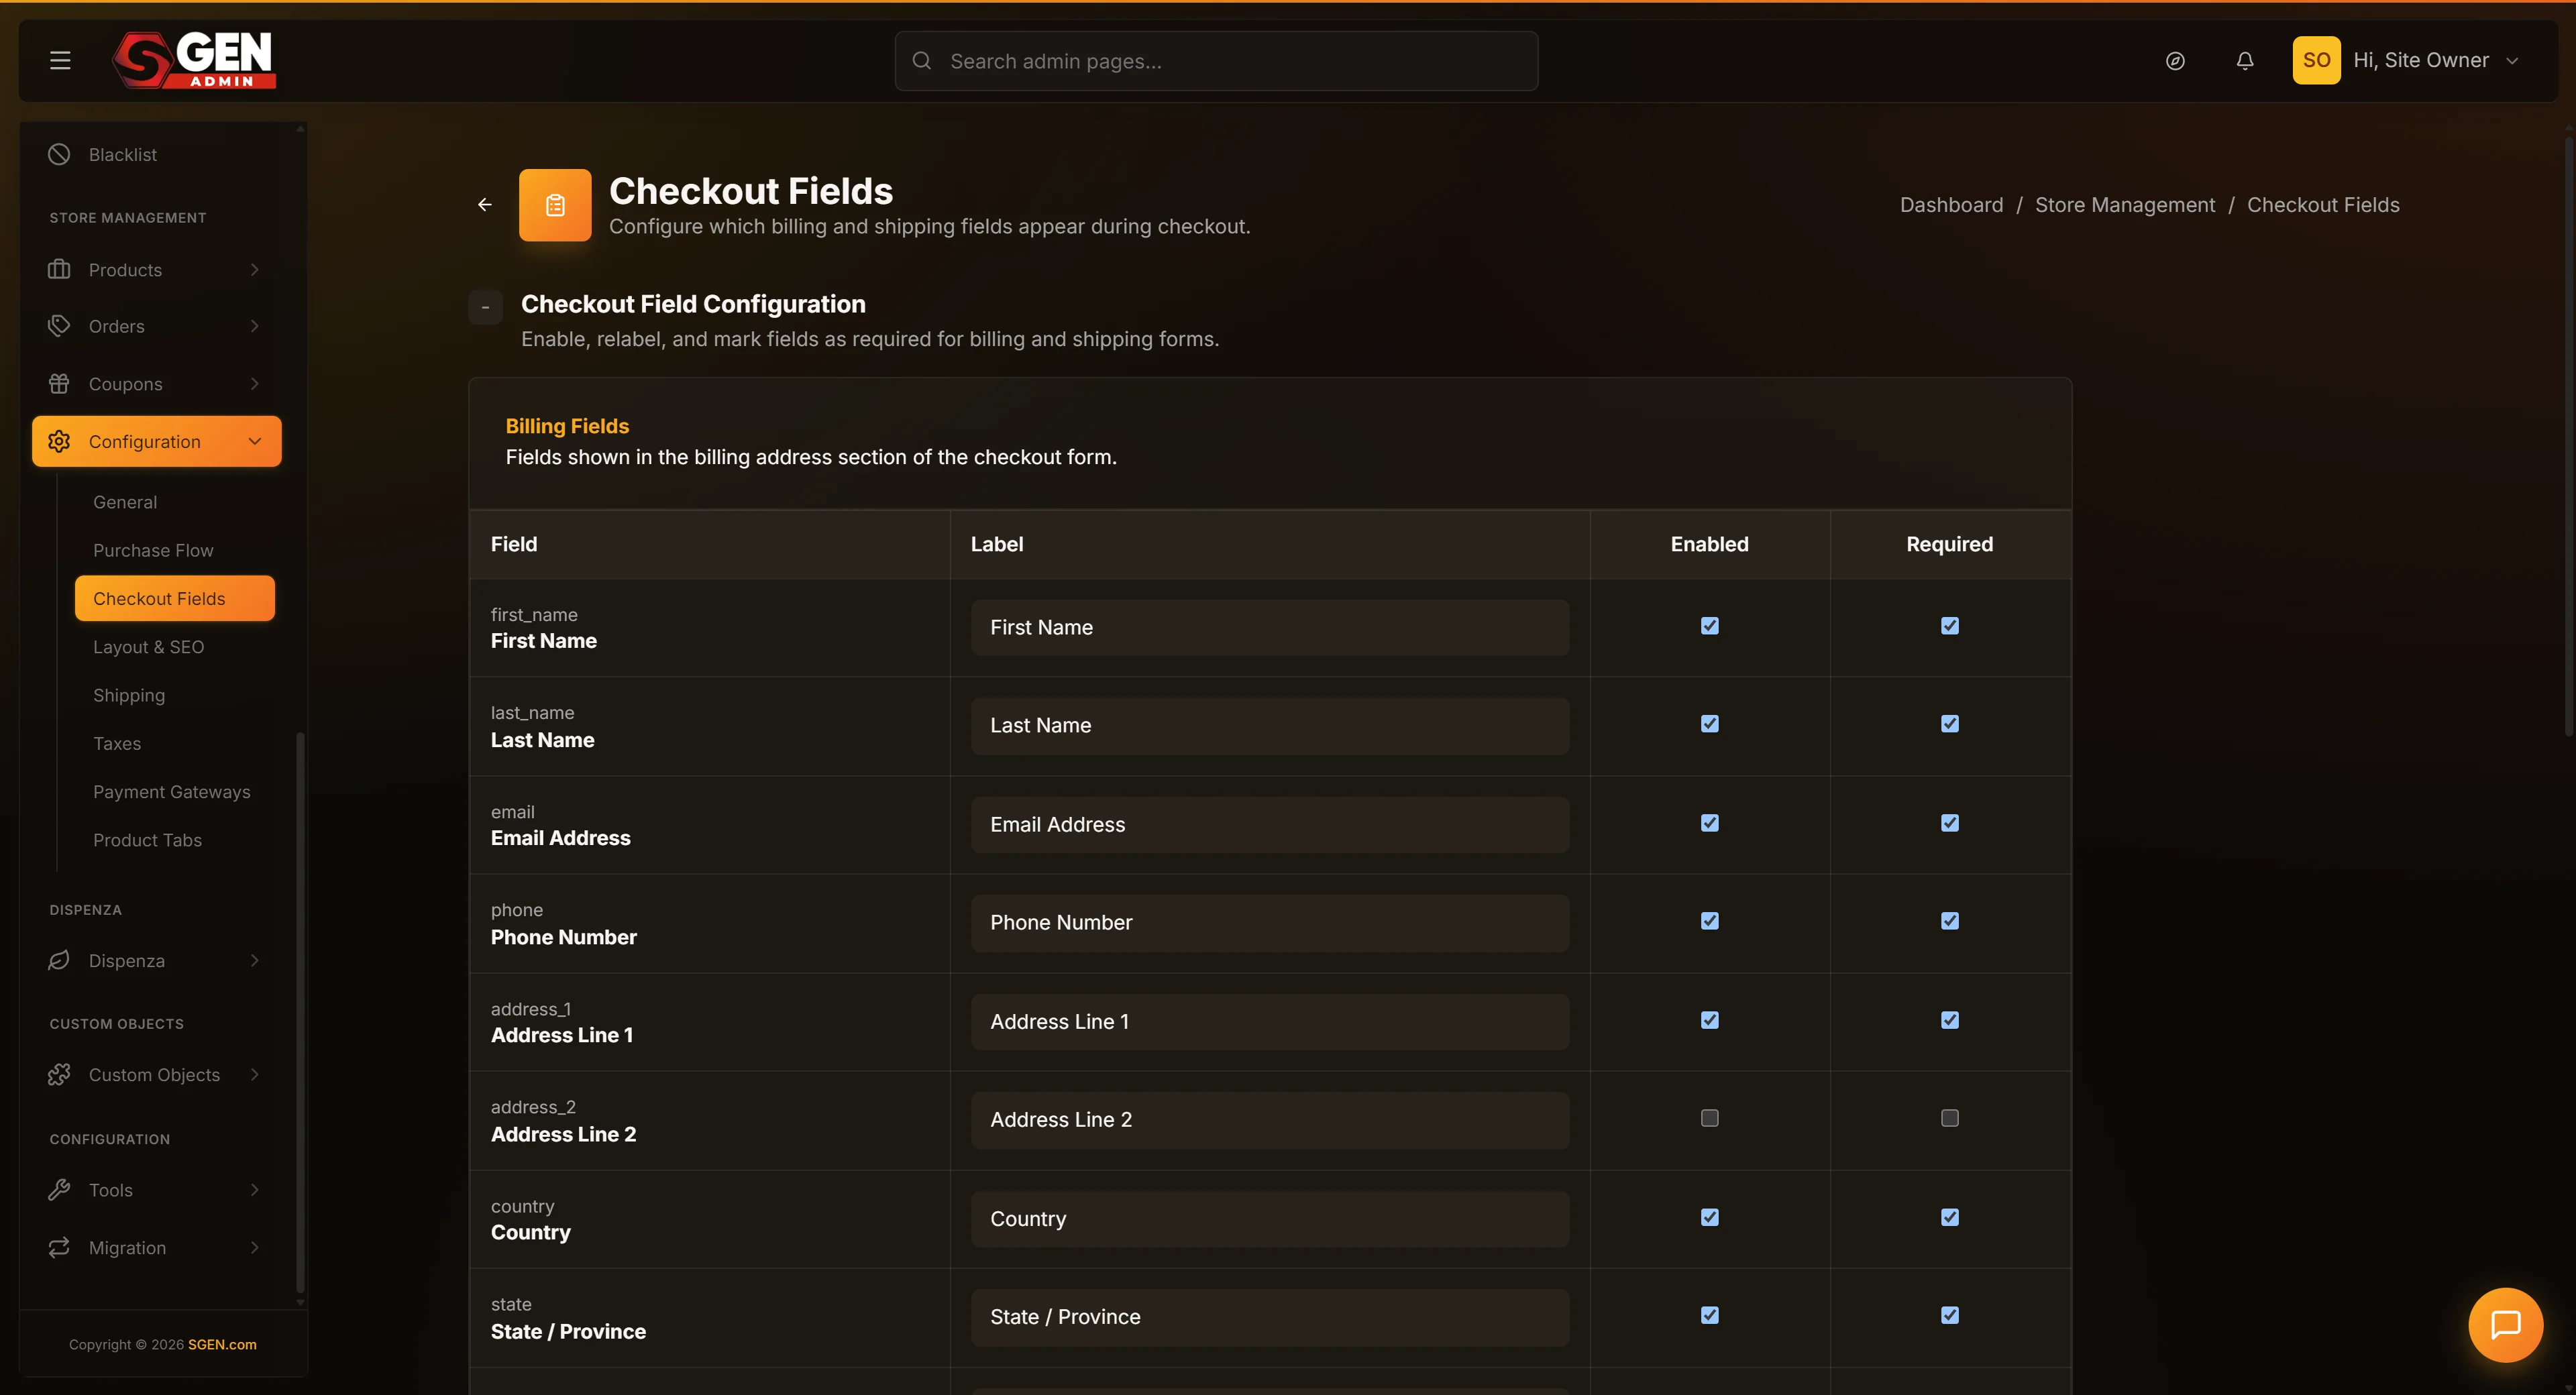Open Layout & SEO page
The width and height of the screenshot is (2576, 1395).
(148, 647)
